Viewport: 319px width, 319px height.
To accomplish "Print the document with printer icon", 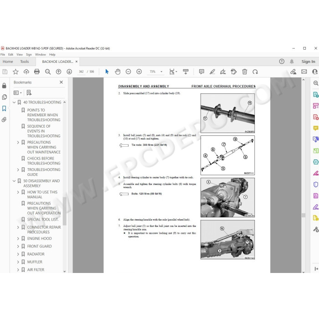I will tap(37, 72).
